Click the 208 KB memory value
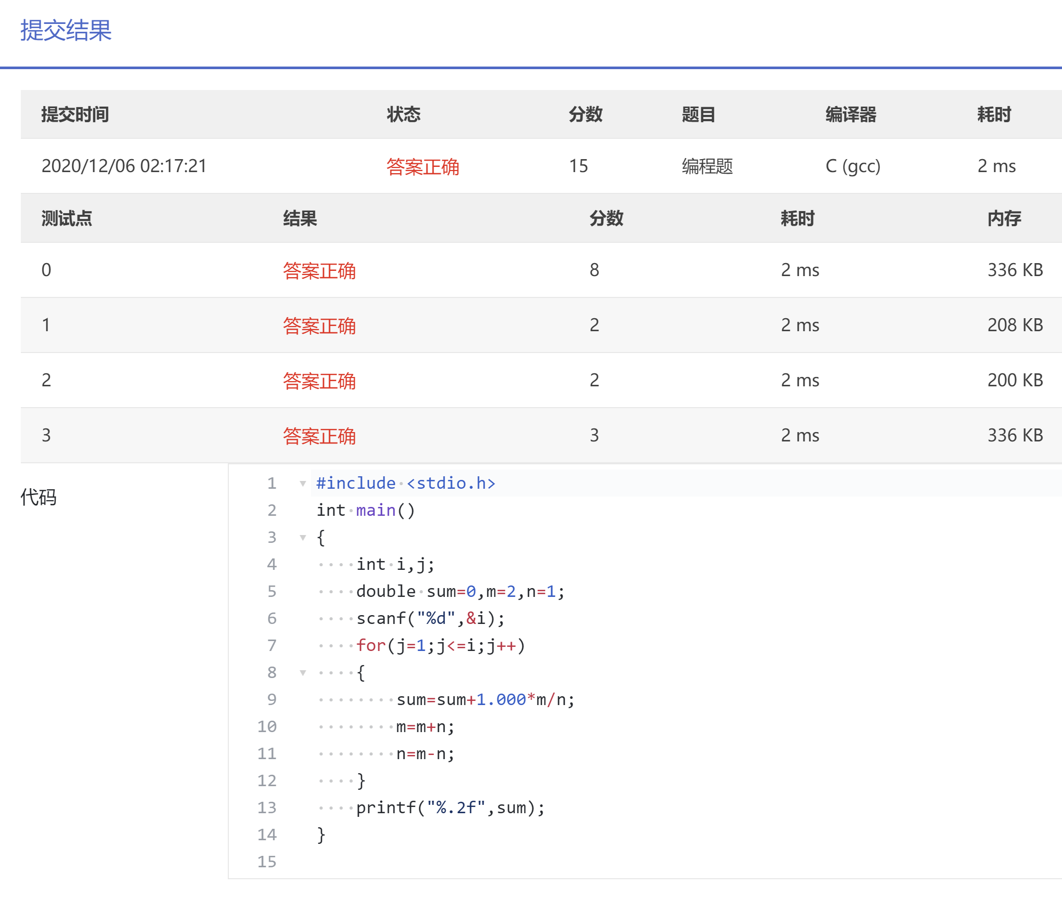1062x899 pixels. click(x=1015, y=325)
